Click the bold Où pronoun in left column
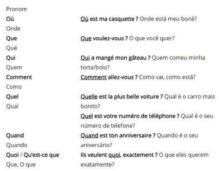 click(10, 19)
